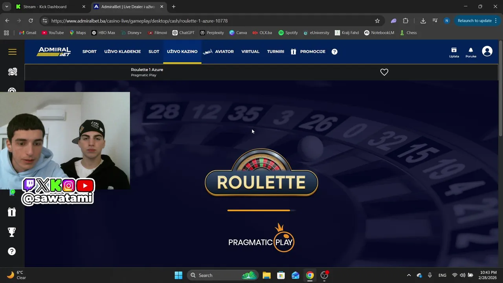The height and width of the screenshot is (283, 503).
Task: Open a new browser tab
Action: [174, 7]
